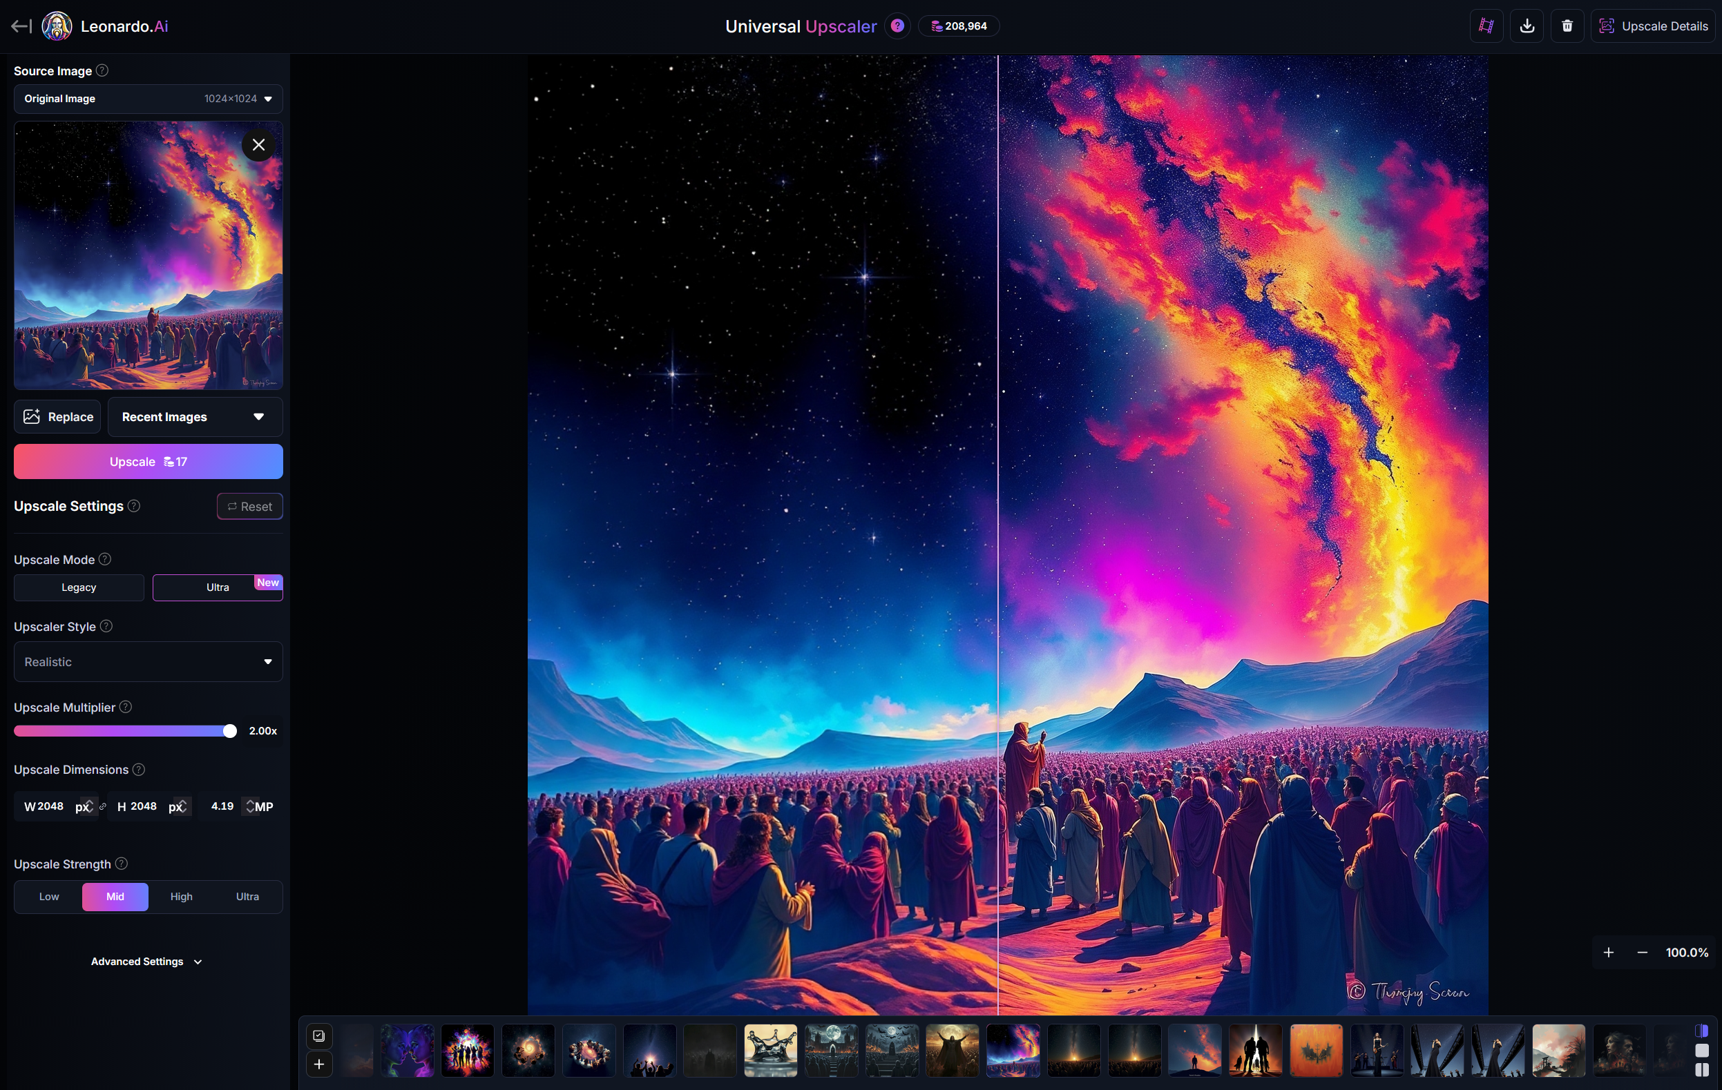This screenshot has height=1090, width=1722.
Task: Open the Upscaler Style Realistic dropdown
Action: 148,662
